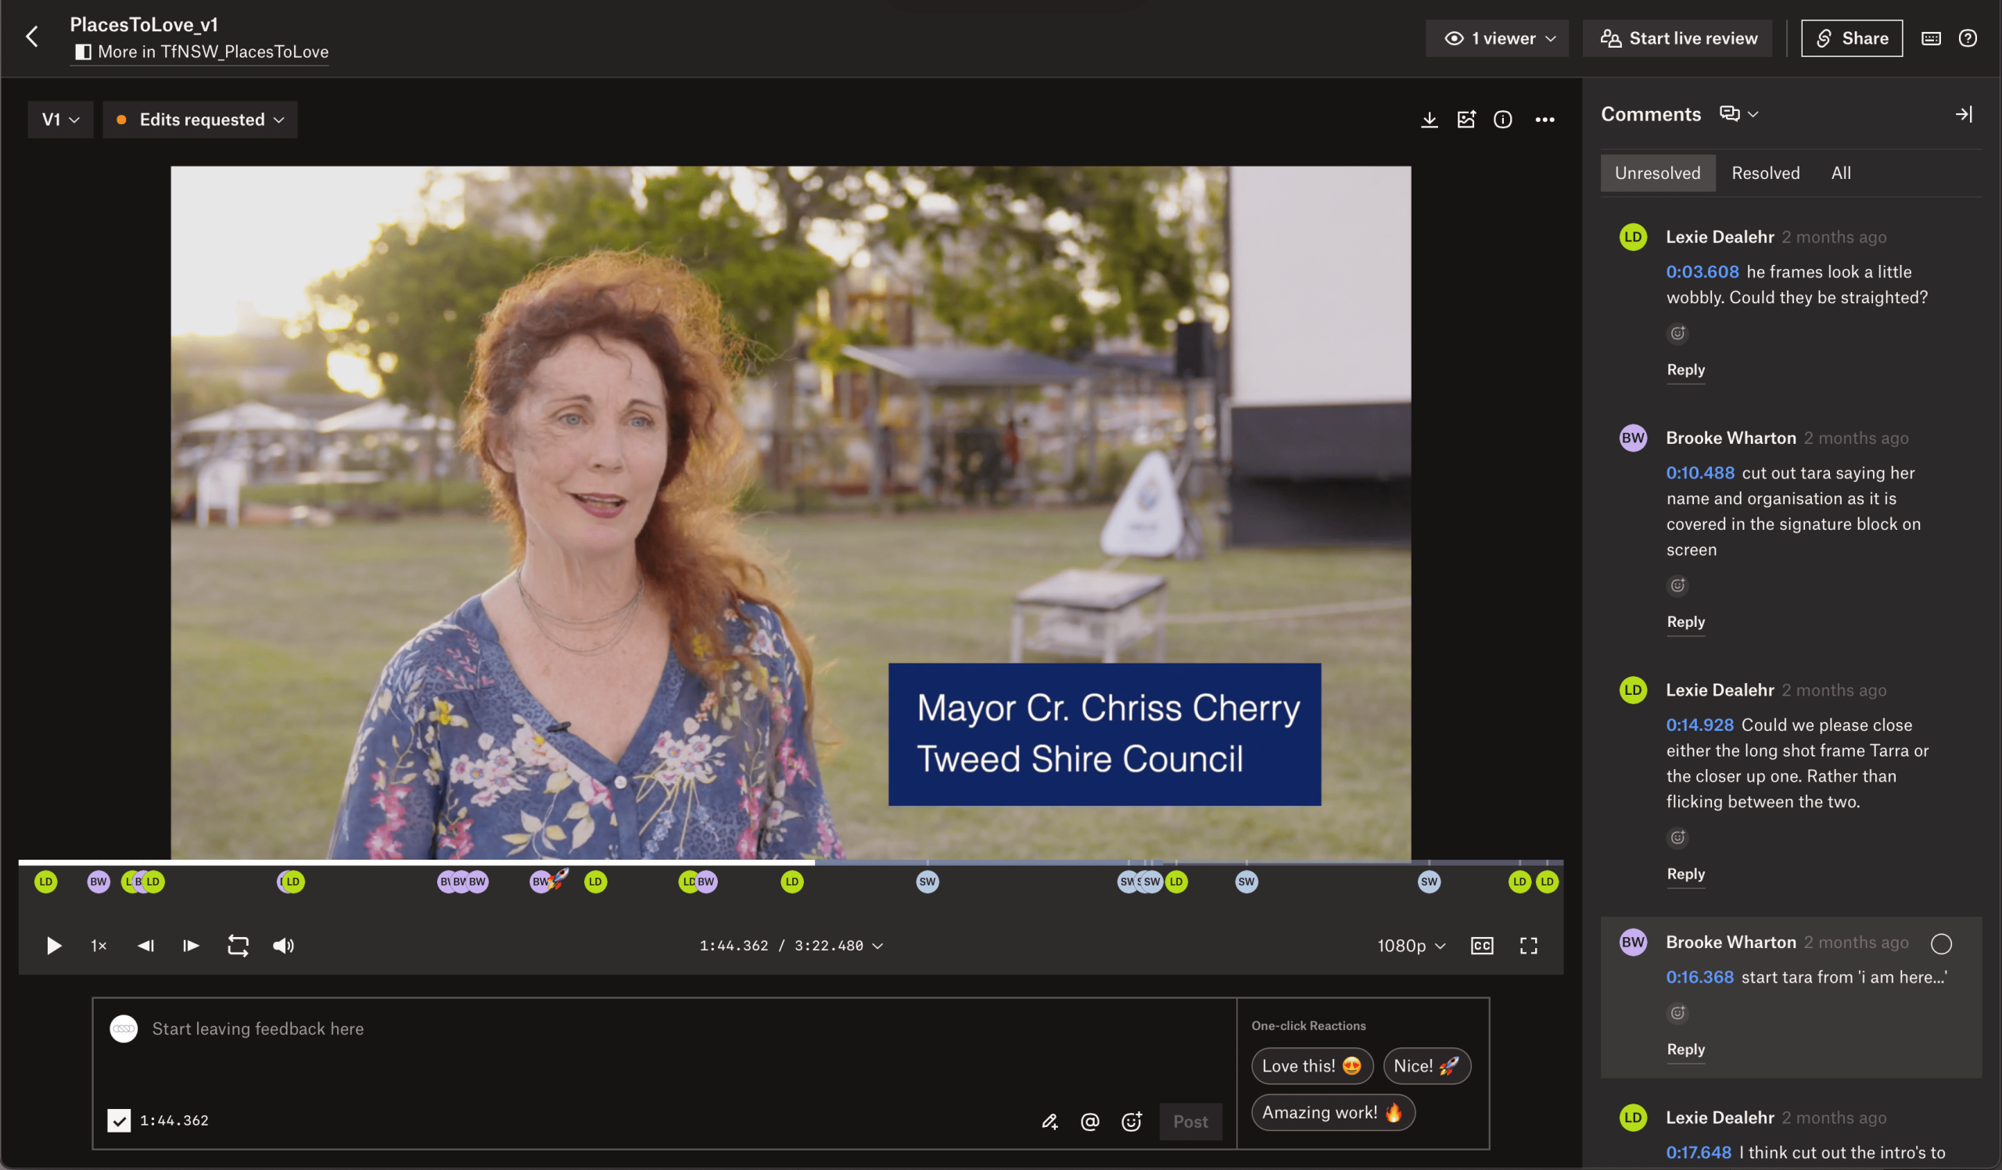
Task: Click the draw annotation pencil icon
Action: click(1049, 1121)
